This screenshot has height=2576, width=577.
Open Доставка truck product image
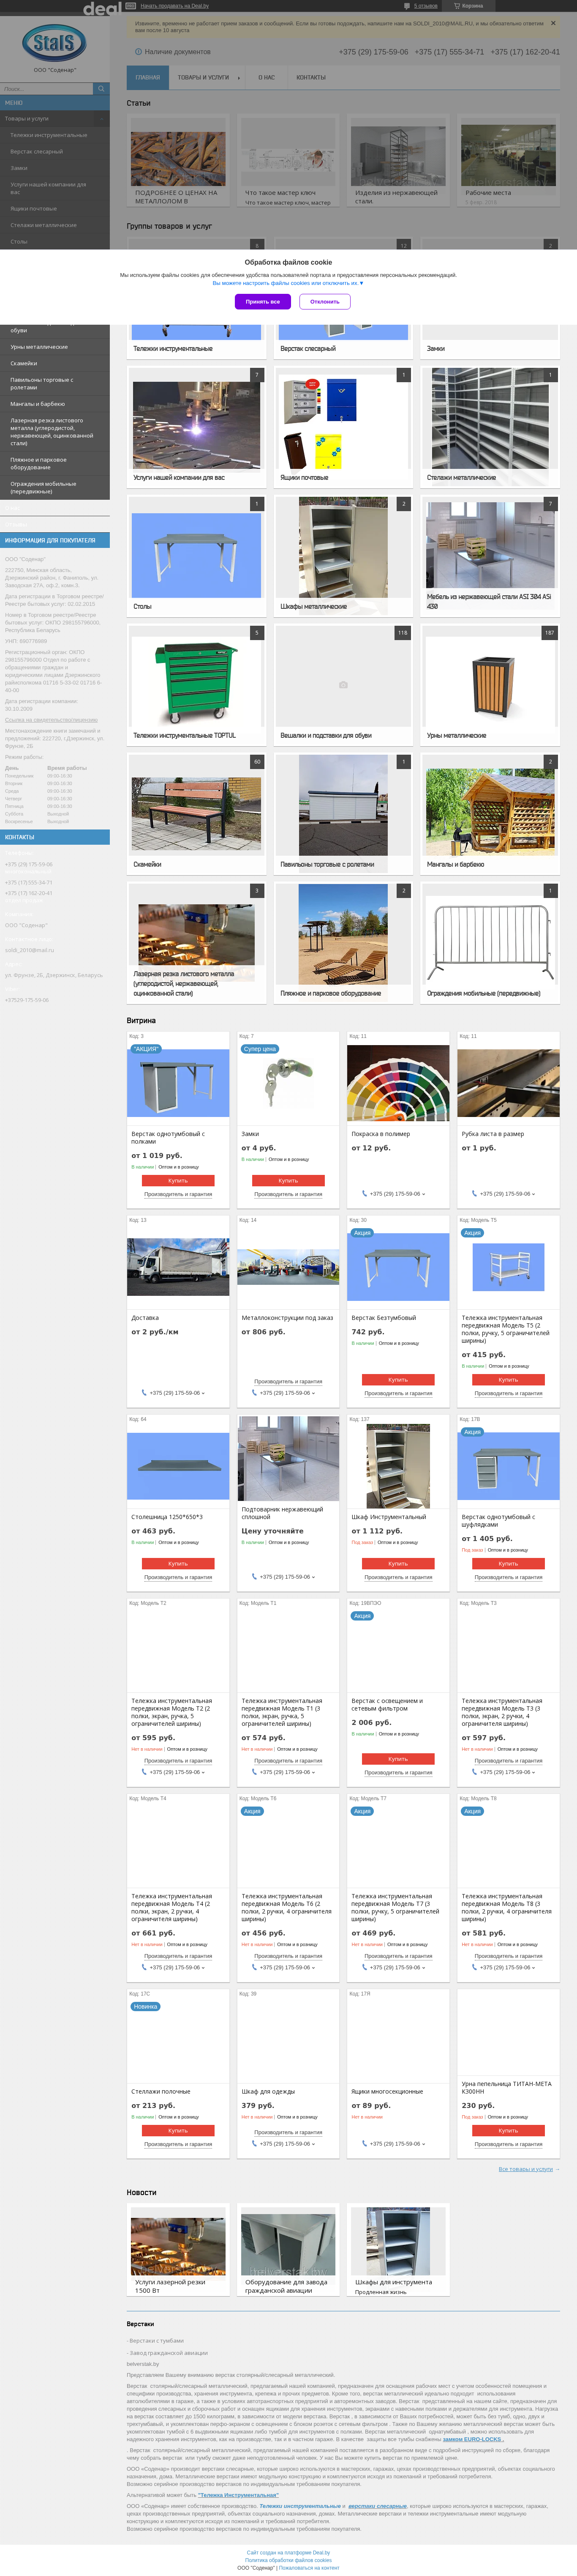(x=178, y=1267)
